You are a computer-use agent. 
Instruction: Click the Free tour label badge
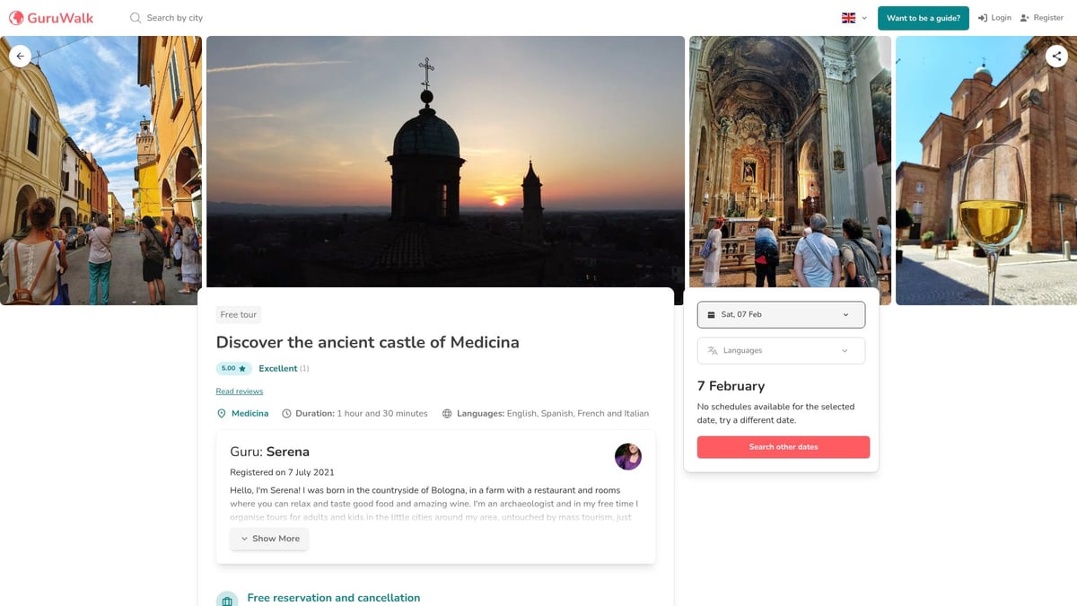coord(238,313)
